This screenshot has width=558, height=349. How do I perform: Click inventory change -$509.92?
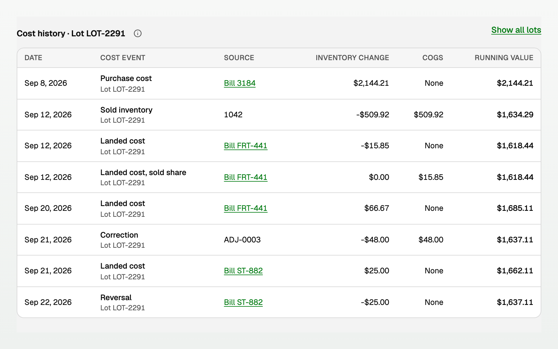373,115
